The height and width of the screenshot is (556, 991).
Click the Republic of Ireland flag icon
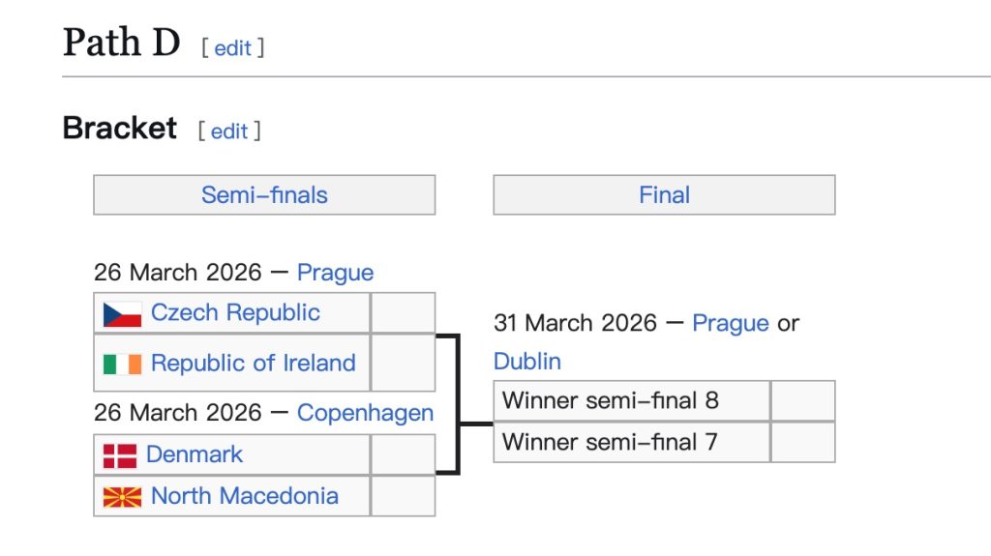pyautogui.click(x=122, y=364)
